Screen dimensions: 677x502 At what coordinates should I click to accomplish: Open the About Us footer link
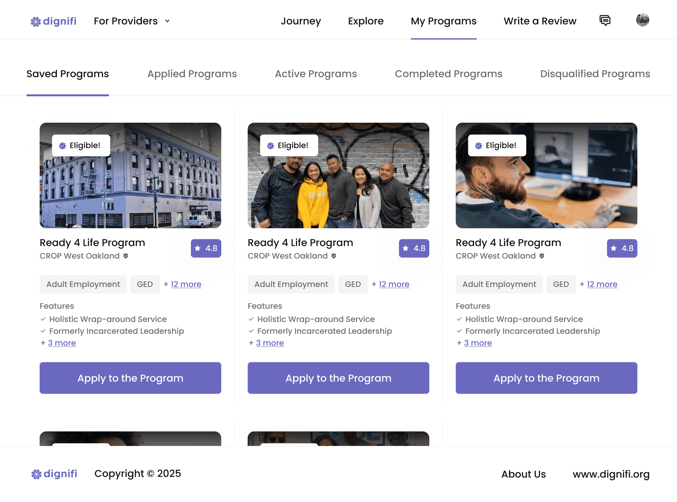523,474
